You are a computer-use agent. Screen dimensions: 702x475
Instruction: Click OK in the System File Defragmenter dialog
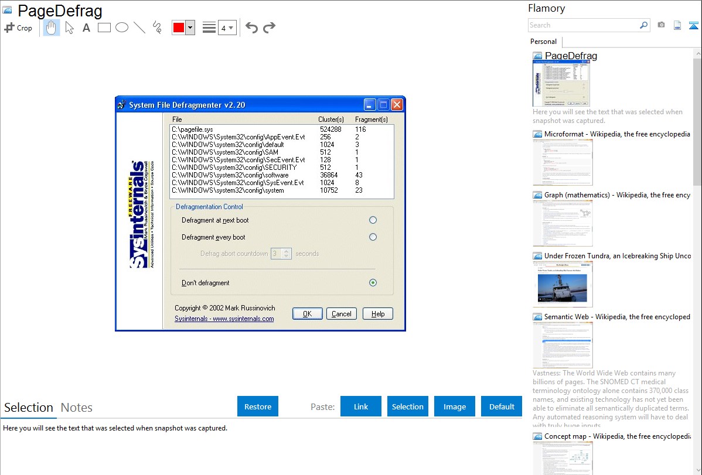click(x=307, y=314)
